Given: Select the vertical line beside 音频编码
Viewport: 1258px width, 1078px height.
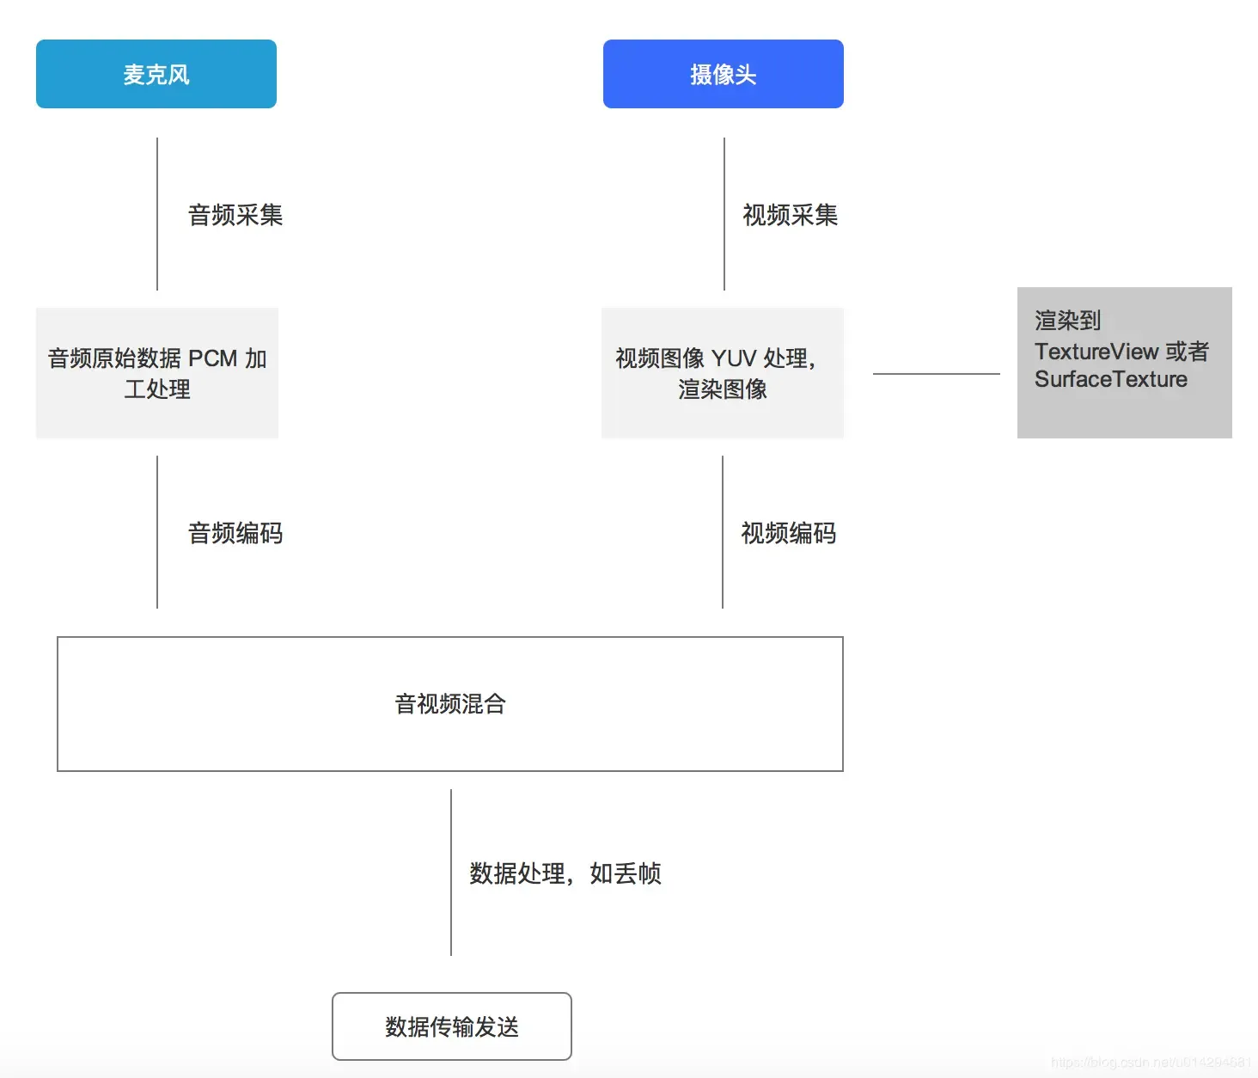Looking at the screenshot, I should click(157, 531).
